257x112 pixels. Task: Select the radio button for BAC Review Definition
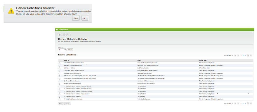(x=59, y=68)
